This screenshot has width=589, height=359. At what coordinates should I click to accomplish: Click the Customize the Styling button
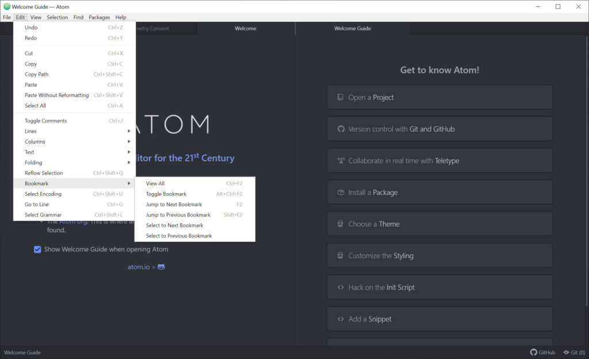click(439, 256)
